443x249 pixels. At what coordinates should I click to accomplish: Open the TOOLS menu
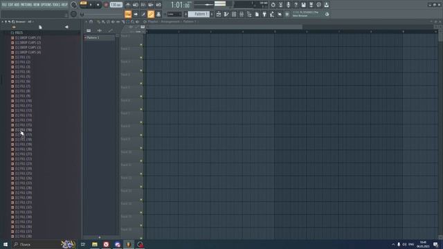tap(56, 5)
